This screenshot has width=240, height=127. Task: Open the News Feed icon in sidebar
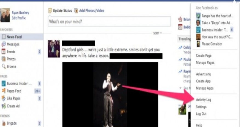coord(4,37)
